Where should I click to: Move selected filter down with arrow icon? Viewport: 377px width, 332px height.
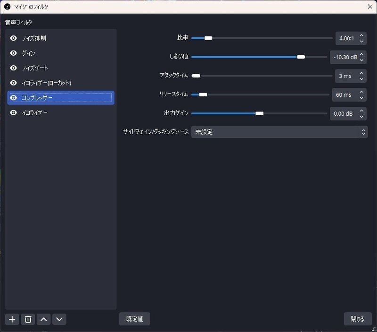[59, 319]
